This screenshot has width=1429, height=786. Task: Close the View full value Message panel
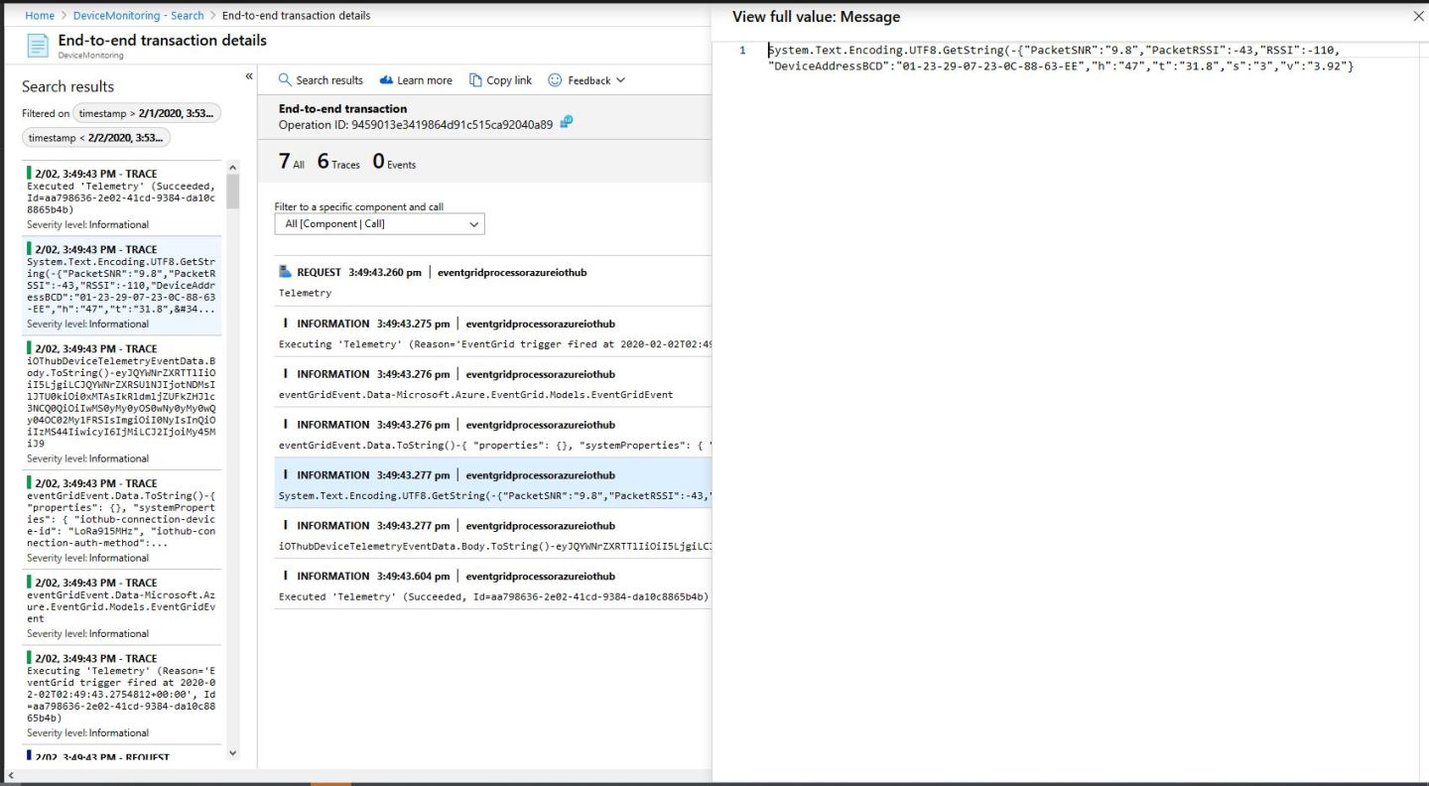coord(1417,17)
